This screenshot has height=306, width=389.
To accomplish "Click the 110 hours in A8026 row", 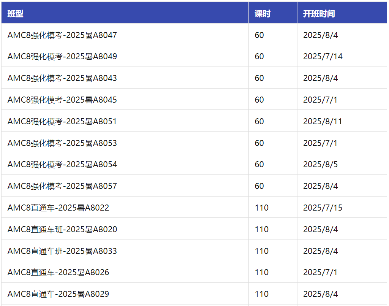I will (x=262, y=272).
